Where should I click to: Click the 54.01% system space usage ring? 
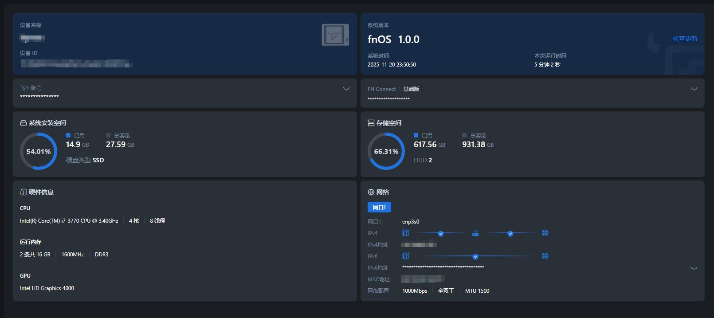[39, 151]
